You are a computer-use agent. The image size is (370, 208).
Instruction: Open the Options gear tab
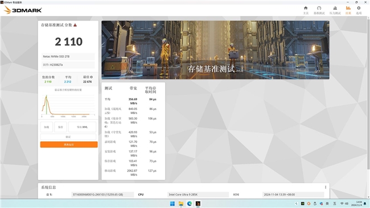[359, 10]
